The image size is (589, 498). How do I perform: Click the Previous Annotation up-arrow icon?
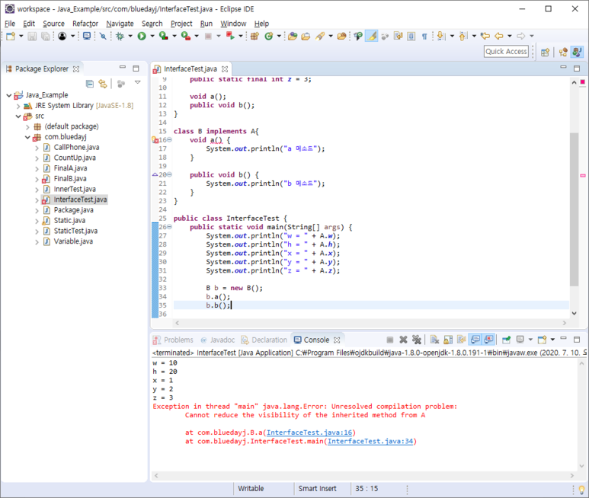click(463, 36)
